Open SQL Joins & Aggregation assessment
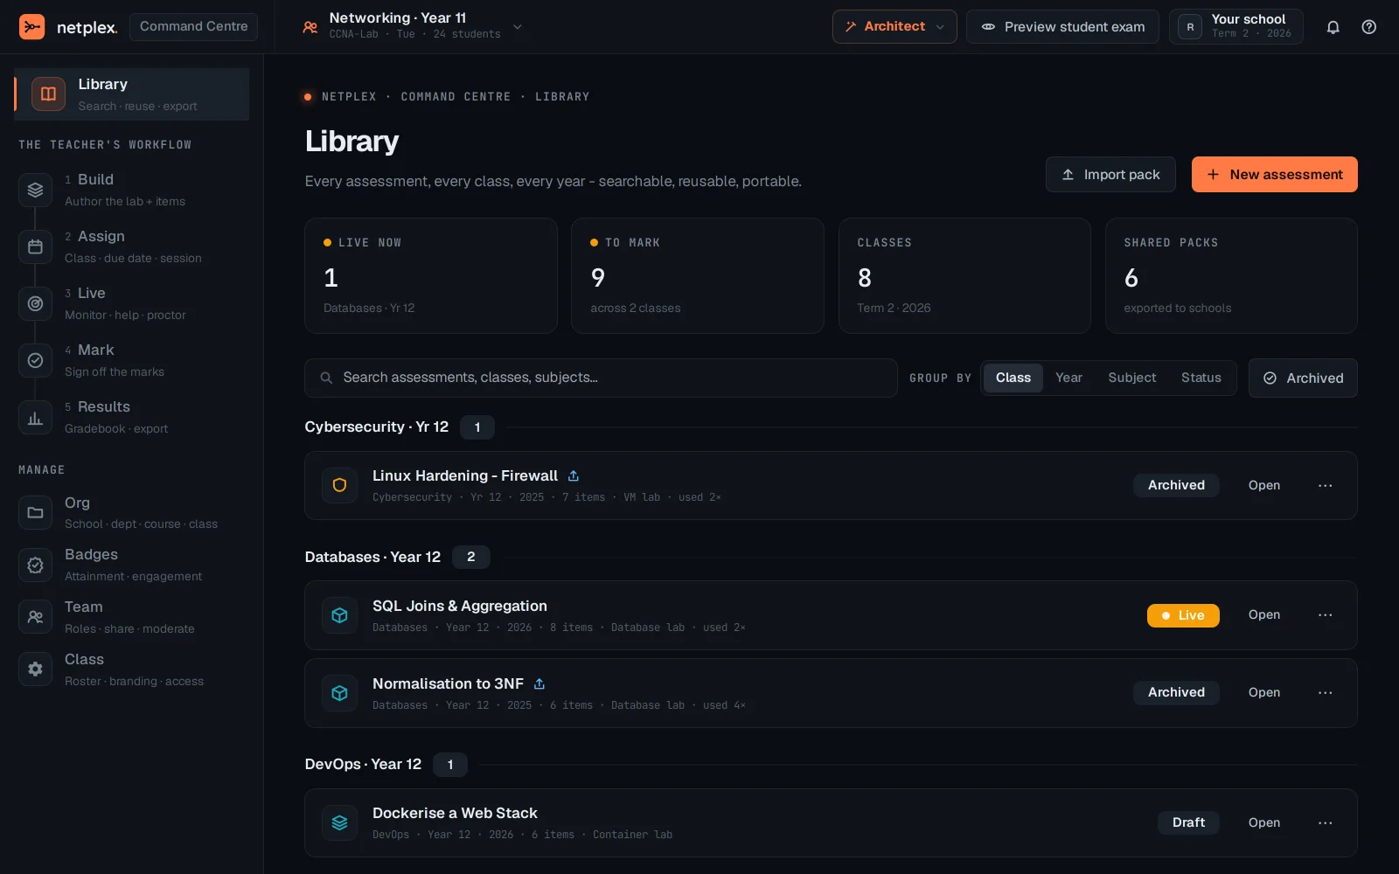The image size is (1399, 874). (x=1263, y=614)
